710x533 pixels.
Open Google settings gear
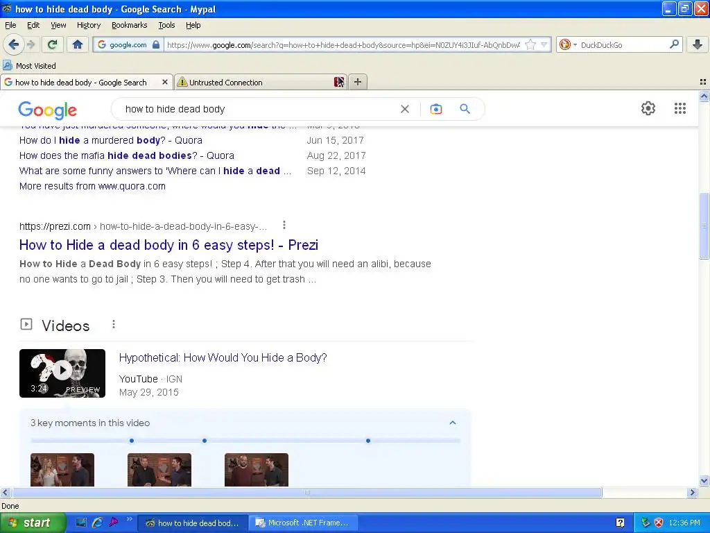click(x=648, y=108)
